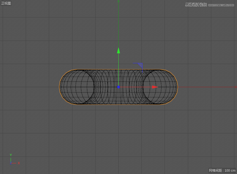This screenshot has width=237, height=174.
Task: Select the blue center point of the gizmo
Action: coord(118,87)
